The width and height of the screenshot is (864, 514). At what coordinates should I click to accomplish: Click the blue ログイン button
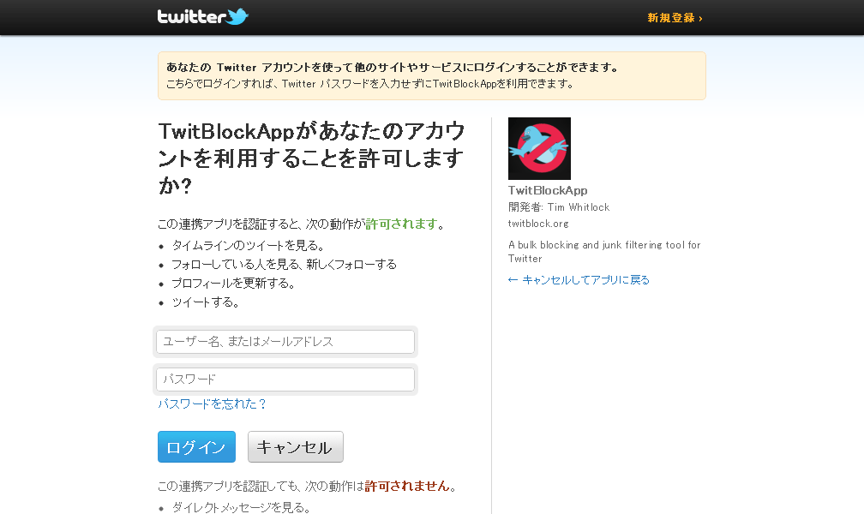point(197,447)
